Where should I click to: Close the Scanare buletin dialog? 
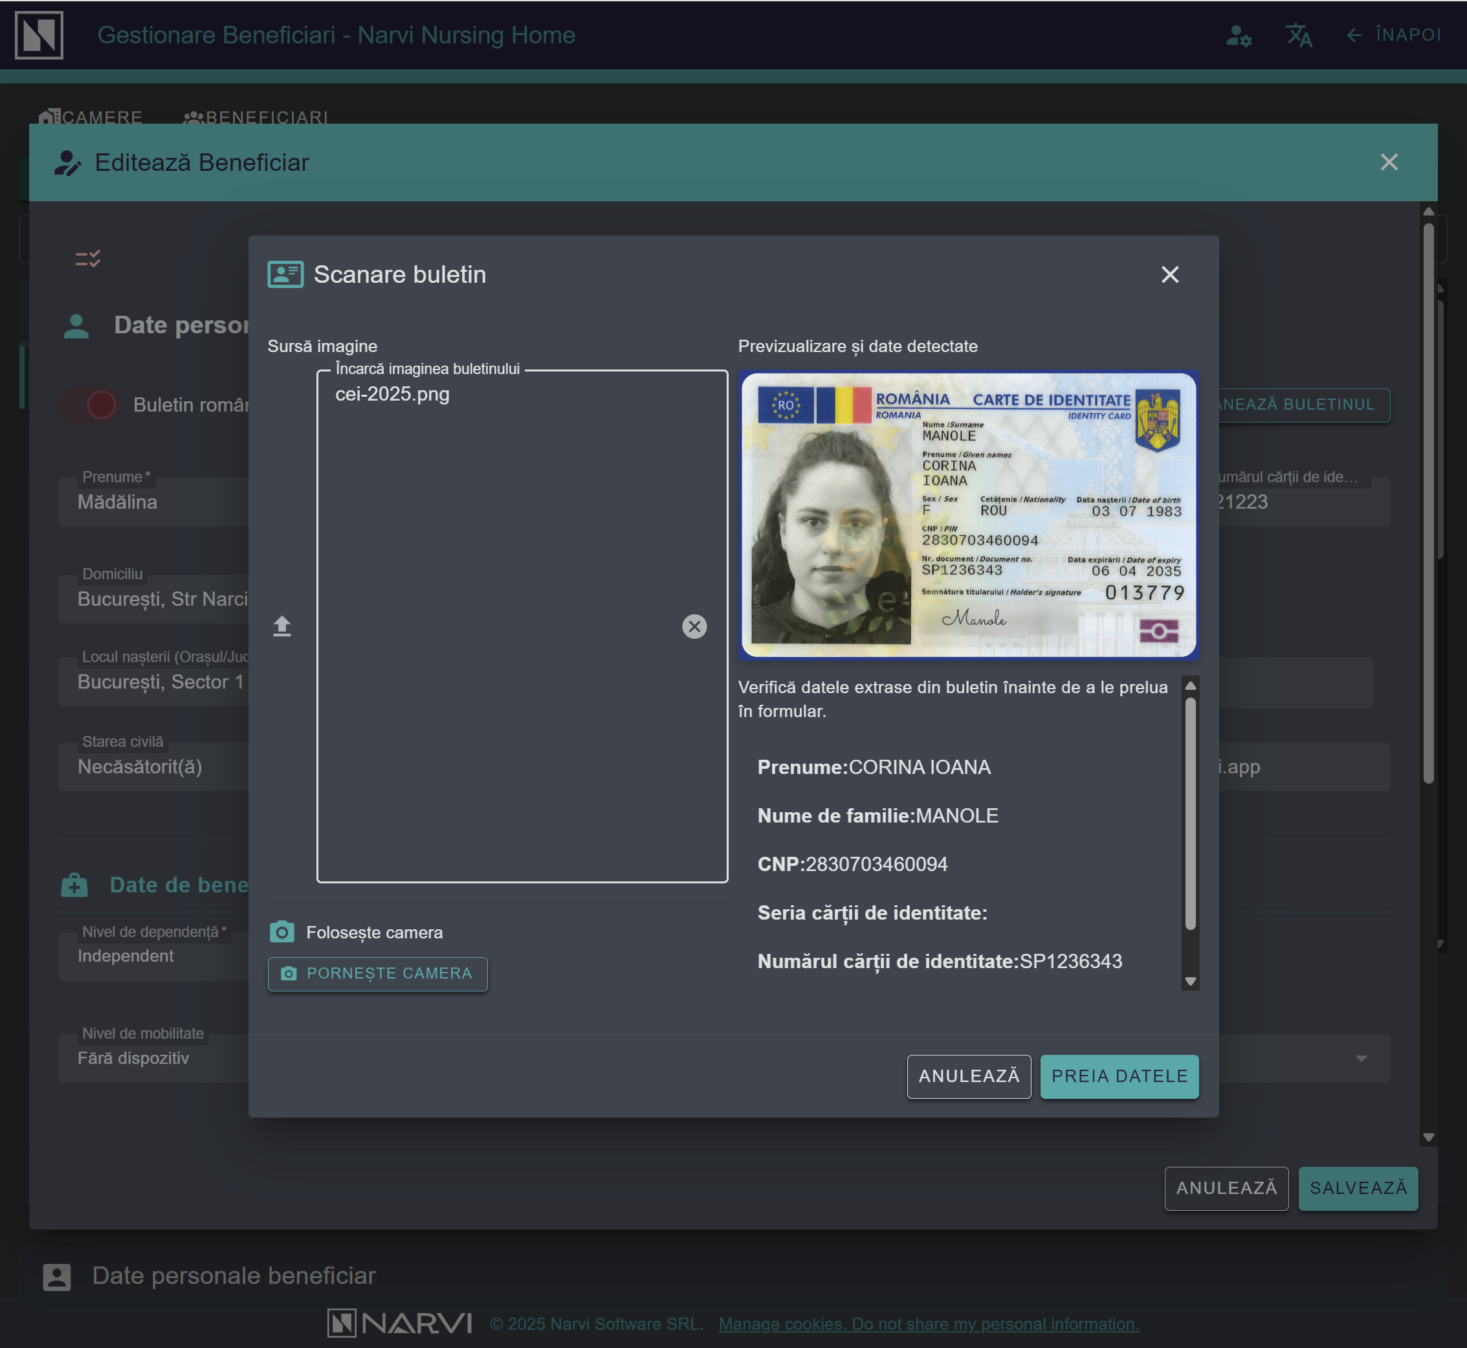click(x=1169, y=274)
